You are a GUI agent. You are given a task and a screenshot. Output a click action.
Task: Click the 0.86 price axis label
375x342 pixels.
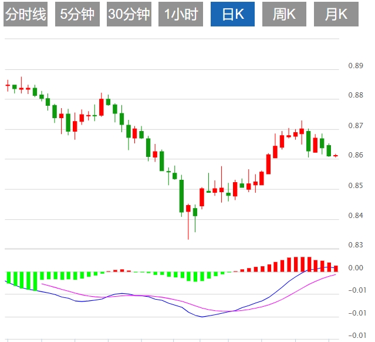coord(356,155)
